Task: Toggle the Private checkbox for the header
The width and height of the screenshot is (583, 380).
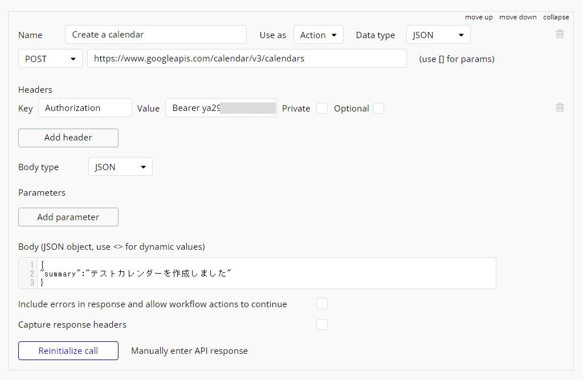Action: pyautogui.click(x=322, y=109)
